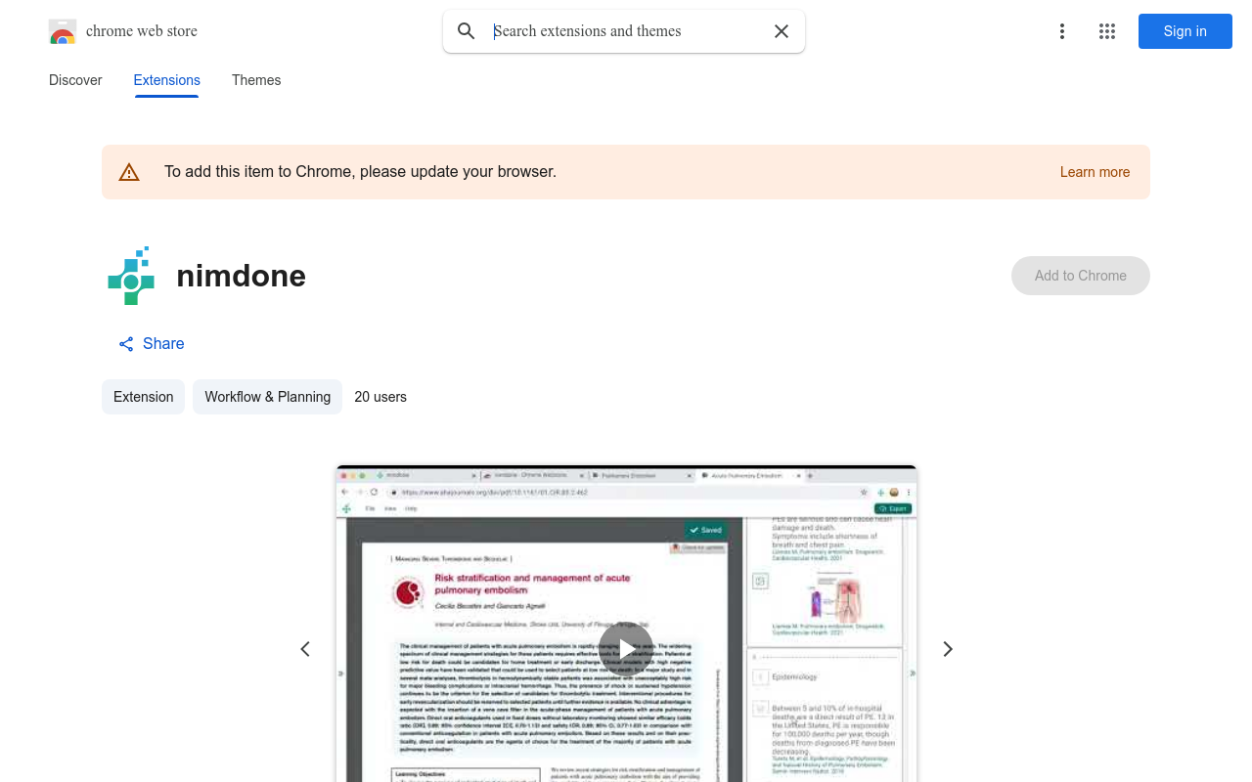Click the update your browser warning message
This screenshot has height=782, width=1252.
click(x=360, y=172)
